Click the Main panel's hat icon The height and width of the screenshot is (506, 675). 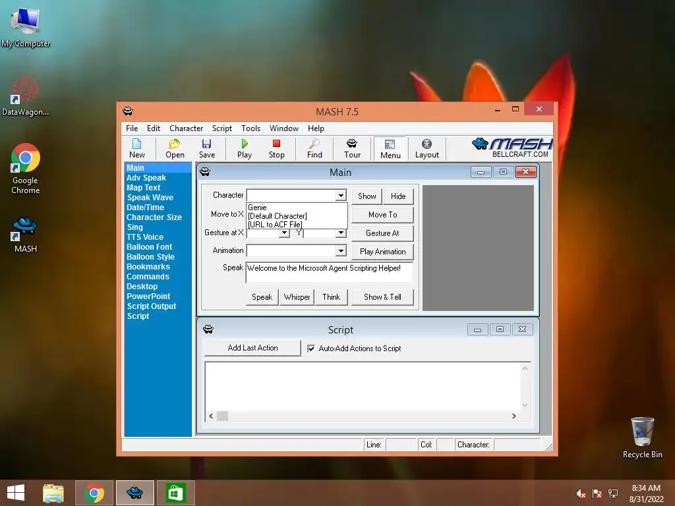(x=205, y=172)
